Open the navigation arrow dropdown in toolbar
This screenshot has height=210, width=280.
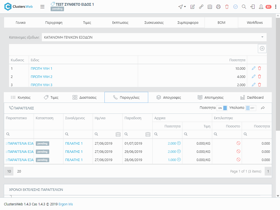point(182,7)
